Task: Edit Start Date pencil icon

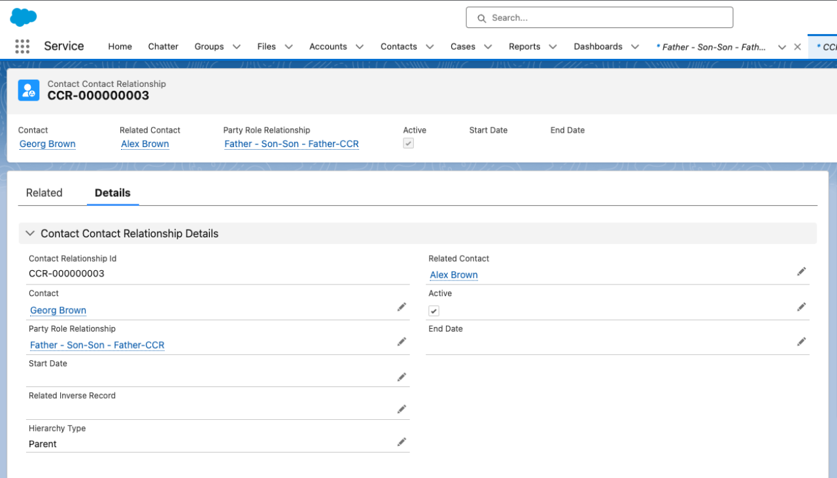Action: (401, 377)
